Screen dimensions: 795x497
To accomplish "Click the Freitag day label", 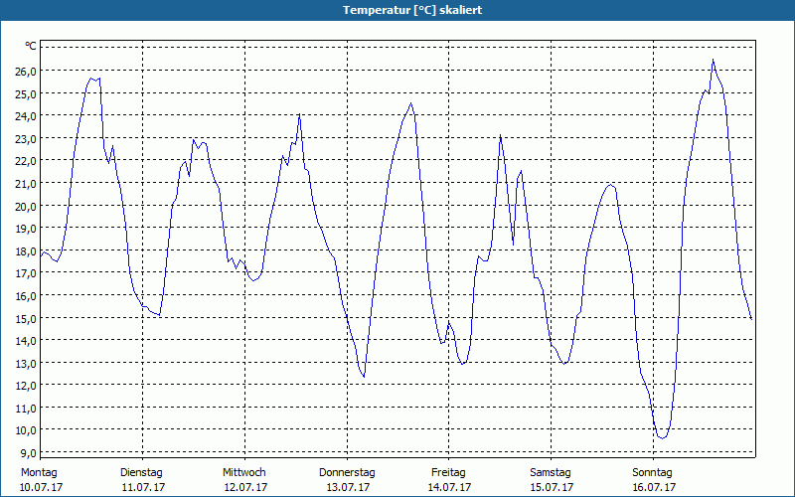I will pos(448,473).
